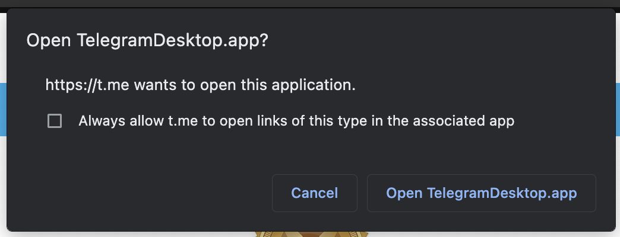This screenshot has height=237, width=620.
Task: Click the partially hidden gold badge image
Action: coord(312,234)
